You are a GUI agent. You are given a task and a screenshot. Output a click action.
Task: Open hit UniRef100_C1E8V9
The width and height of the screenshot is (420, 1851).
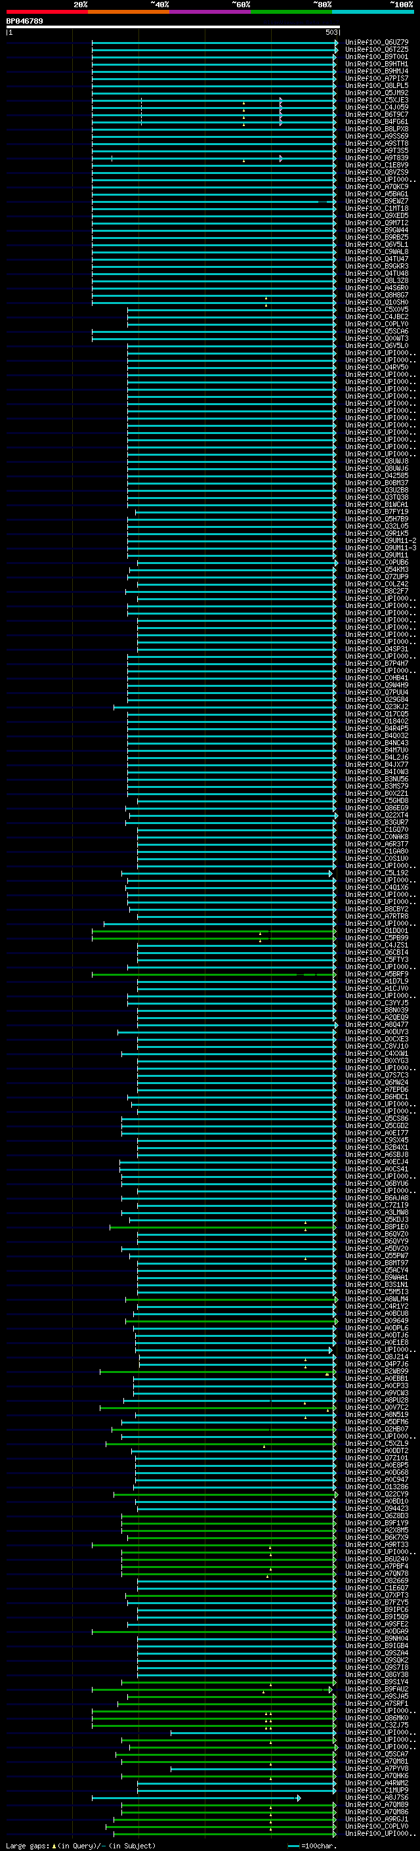coord(377,165)
